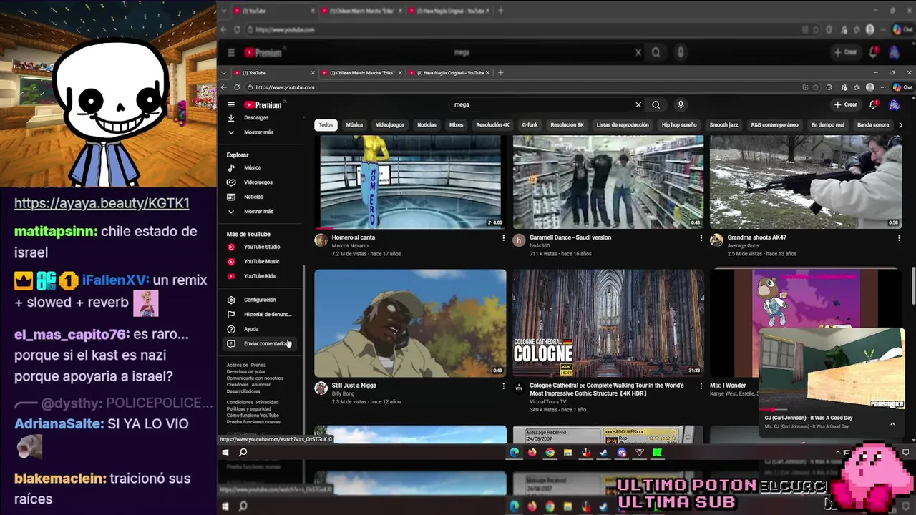The image size is (916, 515).
Task: Click Enviar comentarios in sidebar
Action: [261, 343]
